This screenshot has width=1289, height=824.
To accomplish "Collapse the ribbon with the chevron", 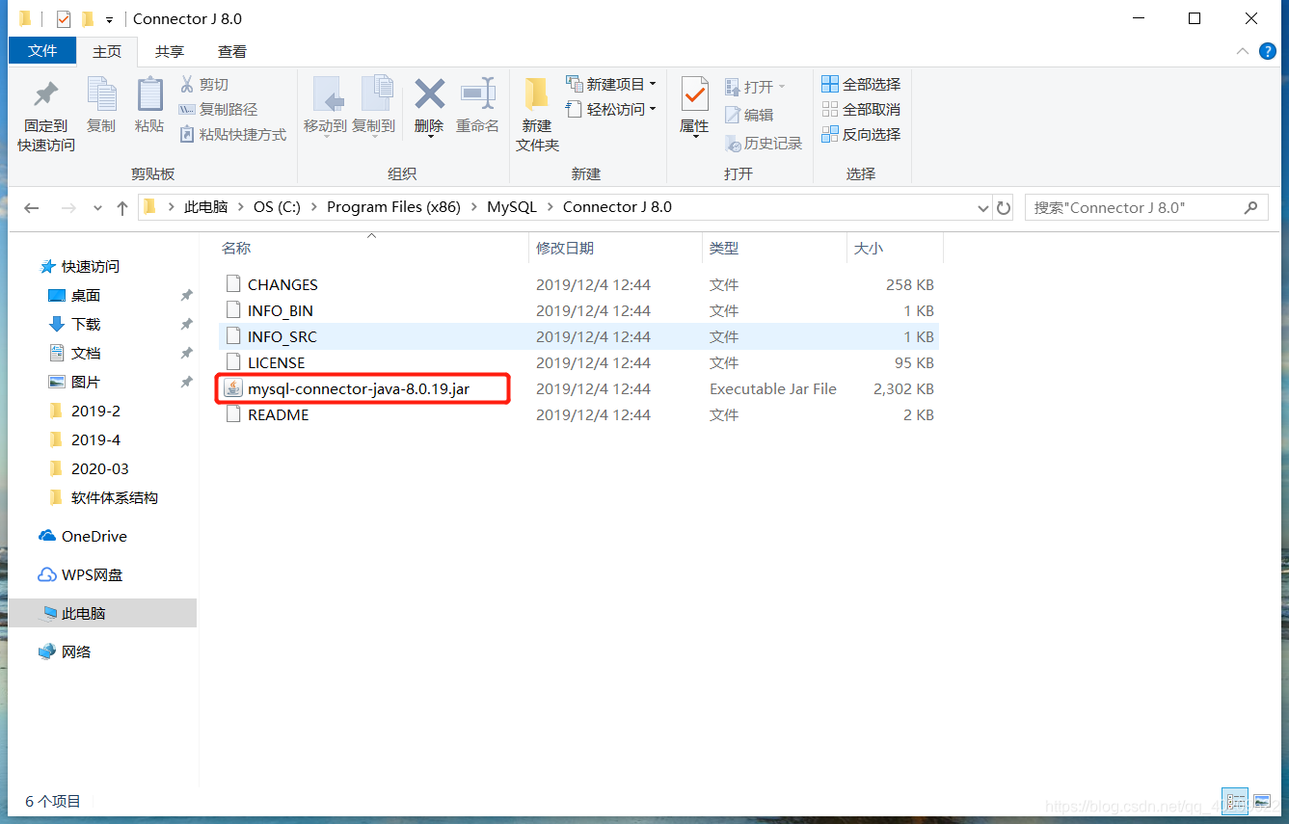I will click(1243, 50).
